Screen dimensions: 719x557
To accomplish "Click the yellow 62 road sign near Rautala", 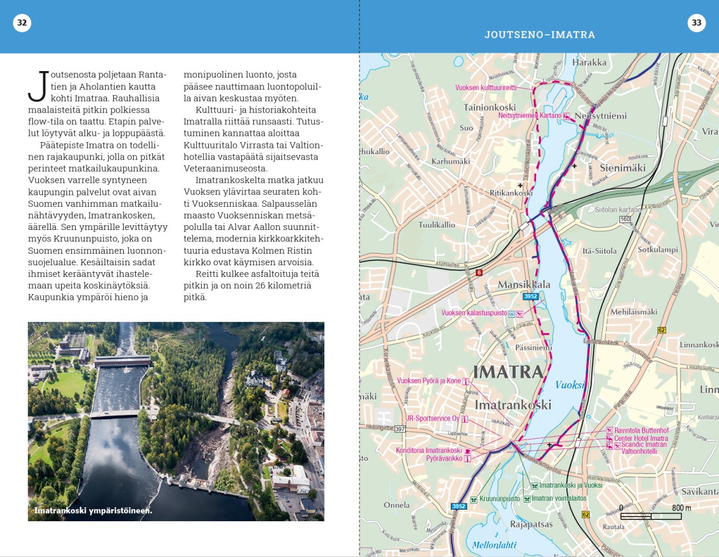I will tap(585, 514).
